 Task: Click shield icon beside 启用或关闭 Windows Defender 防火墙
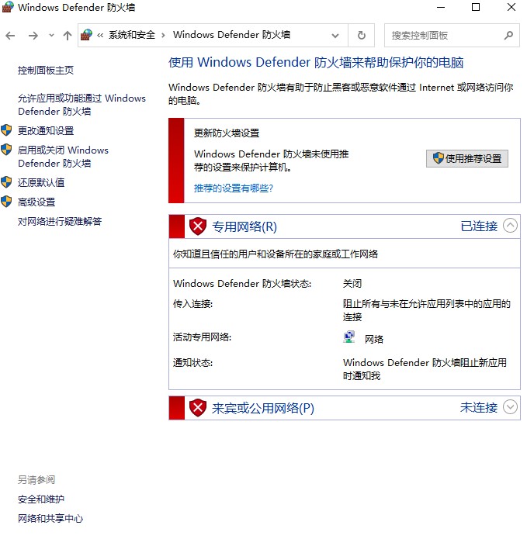point(6,150)
